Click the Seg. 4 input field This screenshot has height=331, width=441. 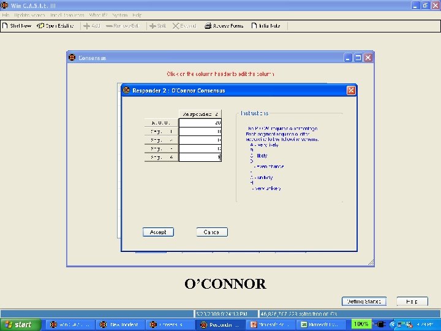[200, 157]
